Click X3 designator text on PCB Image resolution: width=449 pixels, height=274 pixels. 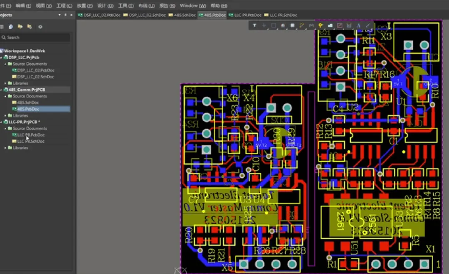[x=386, y=36]
